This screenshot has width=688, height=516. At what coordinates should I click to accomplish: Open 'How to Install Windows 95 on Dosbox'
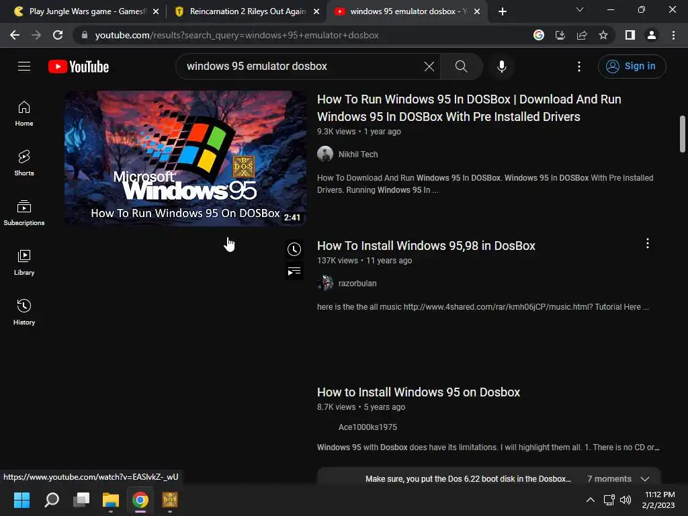pyautogui.click(x=419, y=392)
